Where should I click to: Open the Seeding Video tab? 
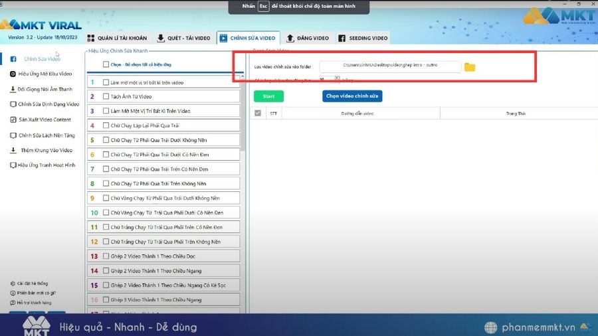[363, 38]
